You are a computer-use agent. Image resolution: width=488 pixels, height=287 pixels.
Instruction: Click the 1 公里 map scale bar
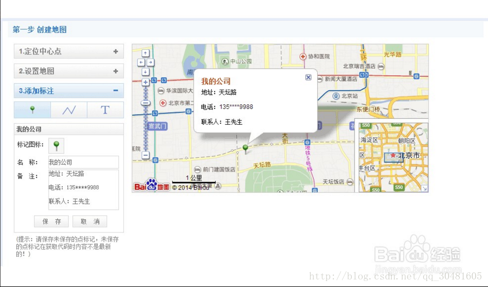tap(193, 179)
